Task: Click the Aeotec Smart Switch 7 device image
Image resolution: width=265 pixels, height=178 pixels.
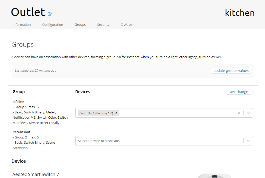Action: pos(214,176)
